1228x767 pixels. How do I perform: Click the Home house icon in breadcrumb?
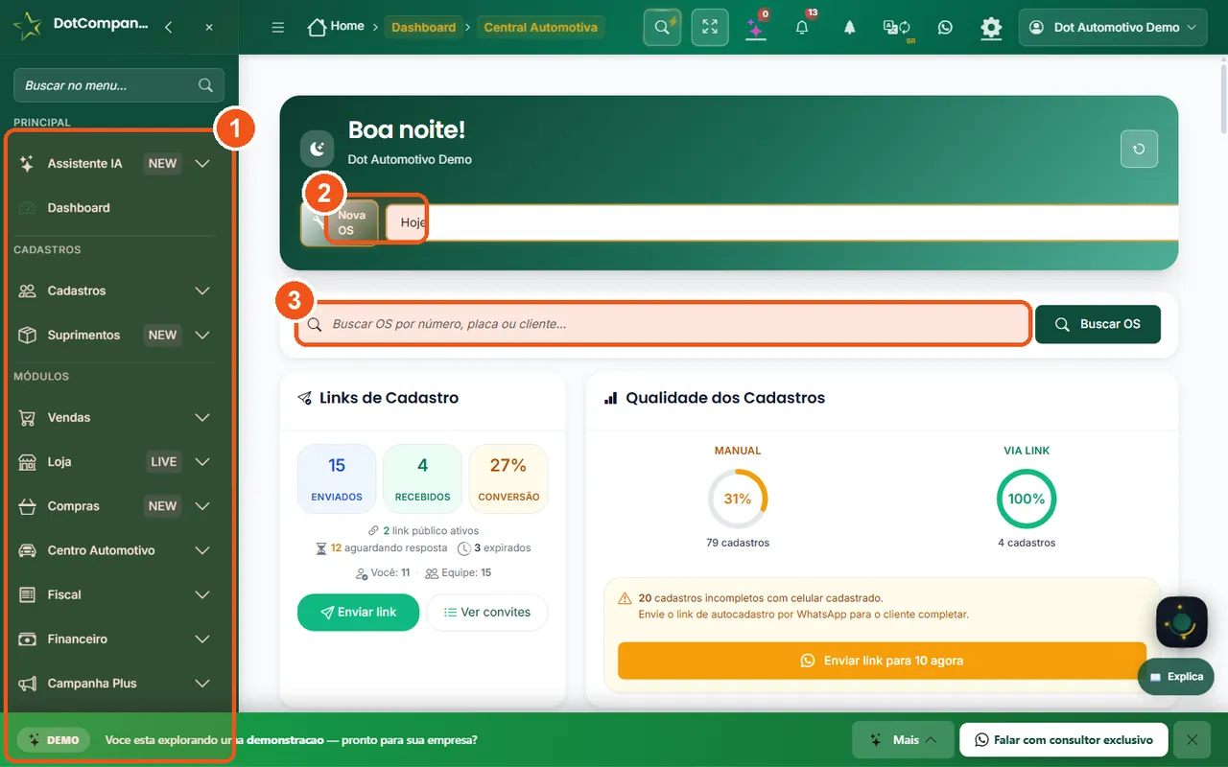pos(317,27)
